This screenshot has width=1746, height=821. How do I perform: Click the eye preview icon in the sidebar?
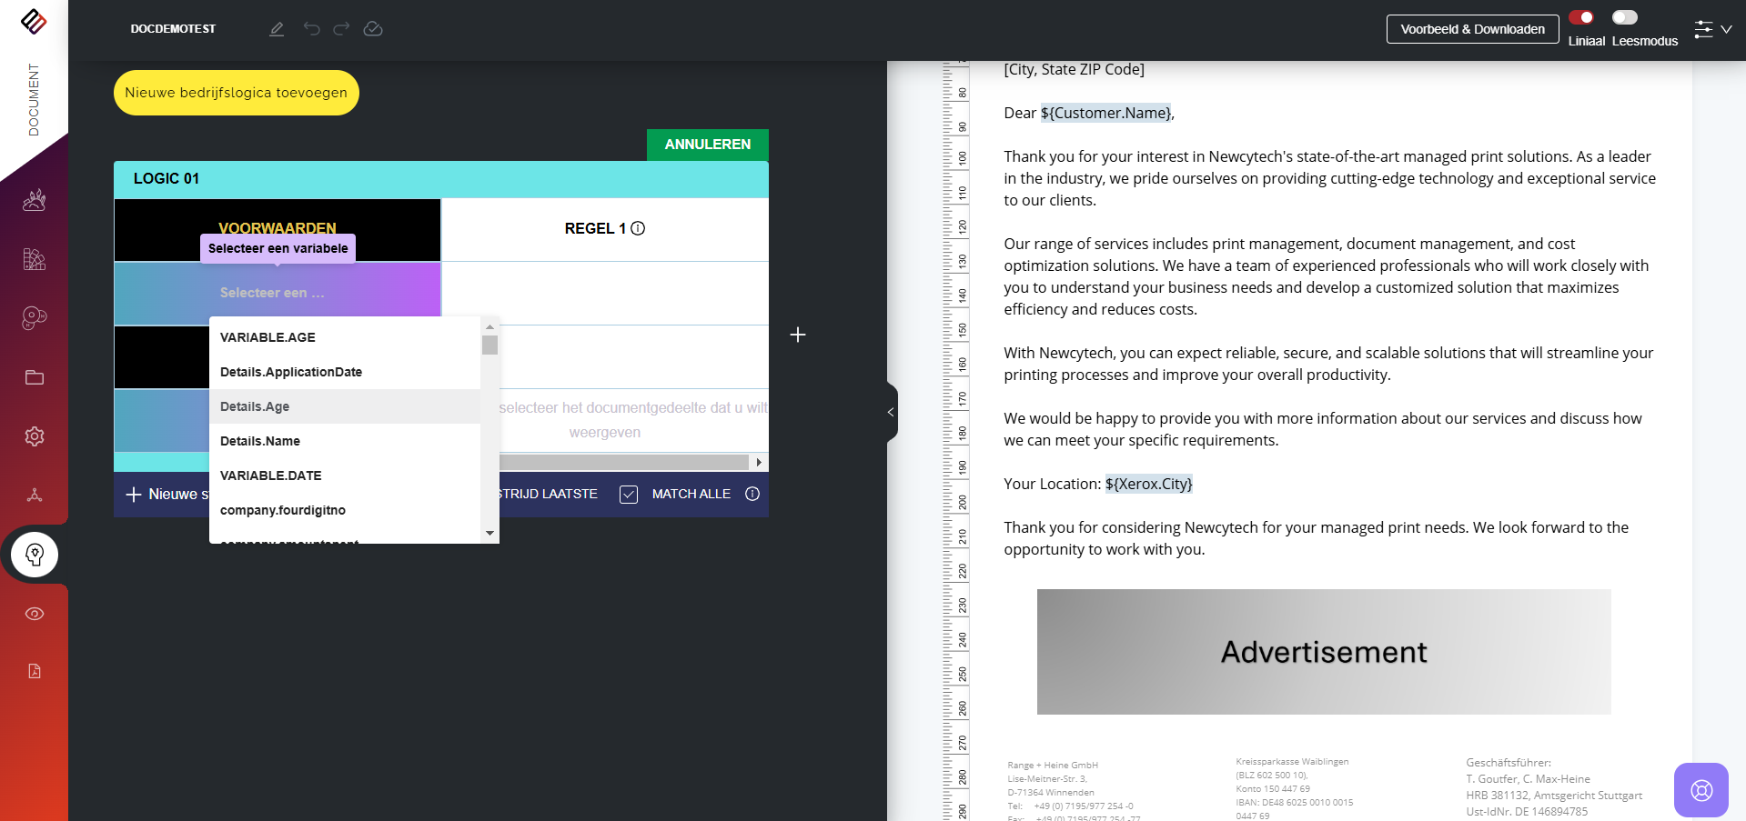35,614
